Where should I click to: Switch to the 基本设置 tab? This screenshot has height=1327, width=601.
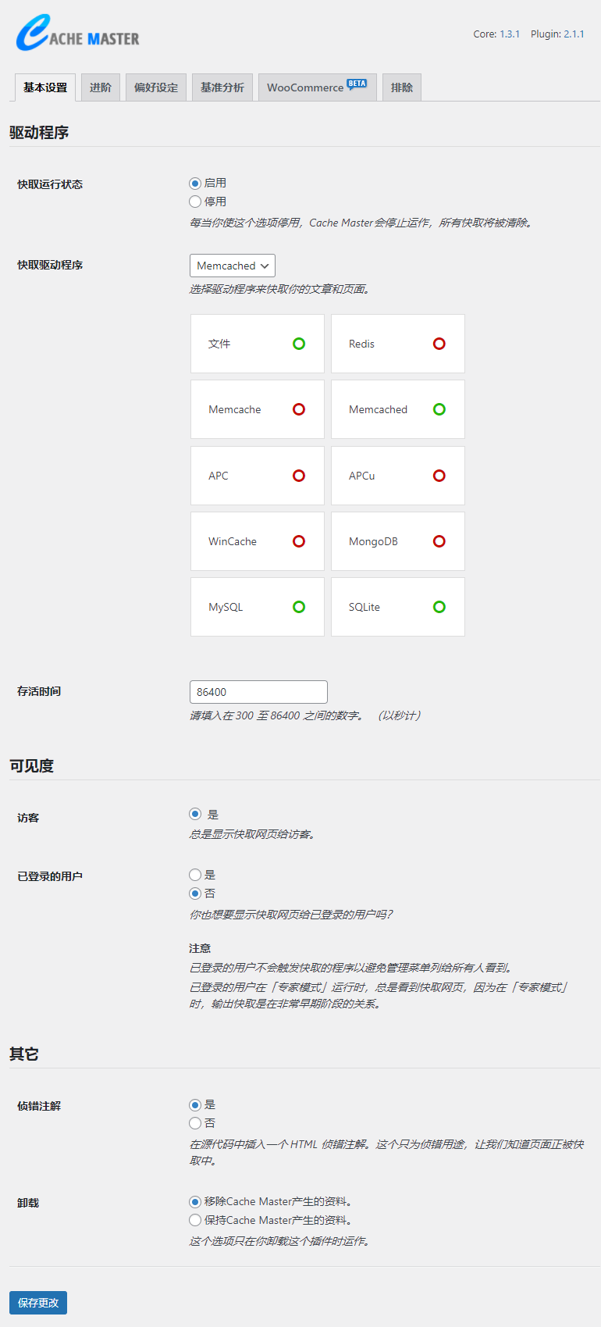point(45,87)
